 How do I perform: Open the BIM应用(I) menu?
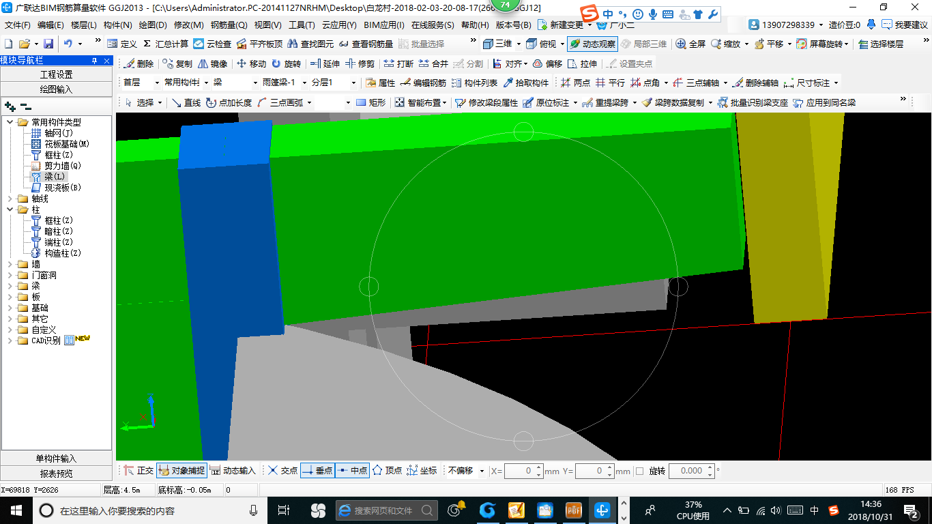click(x=384, y=25)
